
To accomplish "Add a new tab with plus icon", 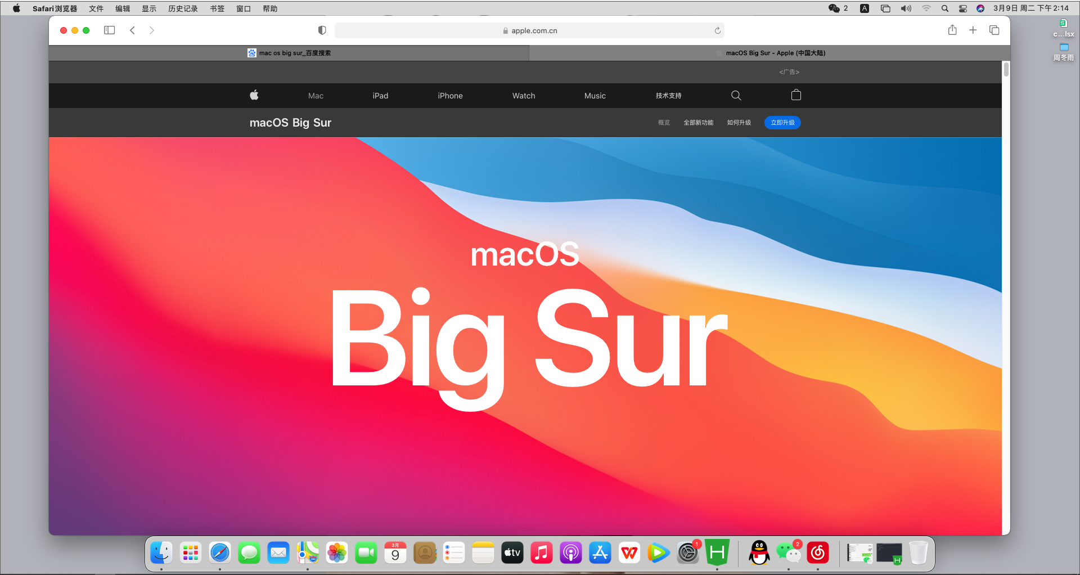I will (x=973, y=30).
